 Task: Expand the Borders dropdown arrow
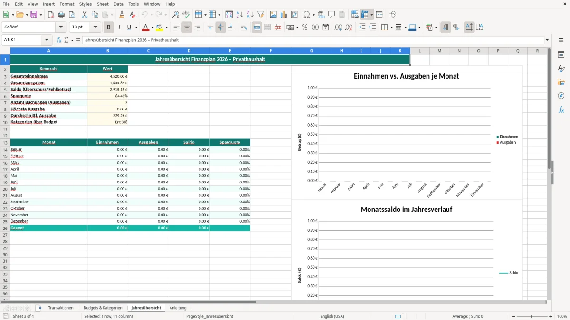click(391, 27)
